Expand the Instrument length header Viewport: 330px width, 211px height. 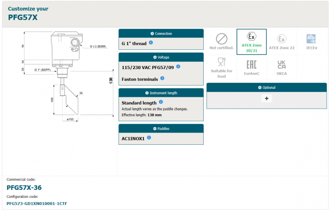click(x=161, y=93)
